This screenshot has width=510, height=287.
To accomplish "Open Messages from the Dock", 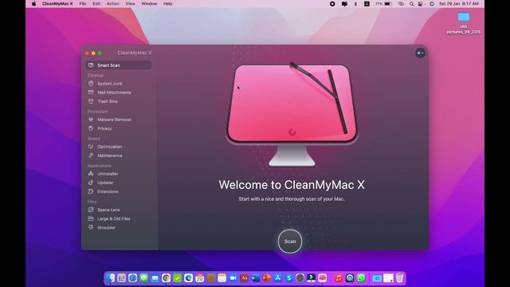I will pyautogui.click(x=143, y=278).
